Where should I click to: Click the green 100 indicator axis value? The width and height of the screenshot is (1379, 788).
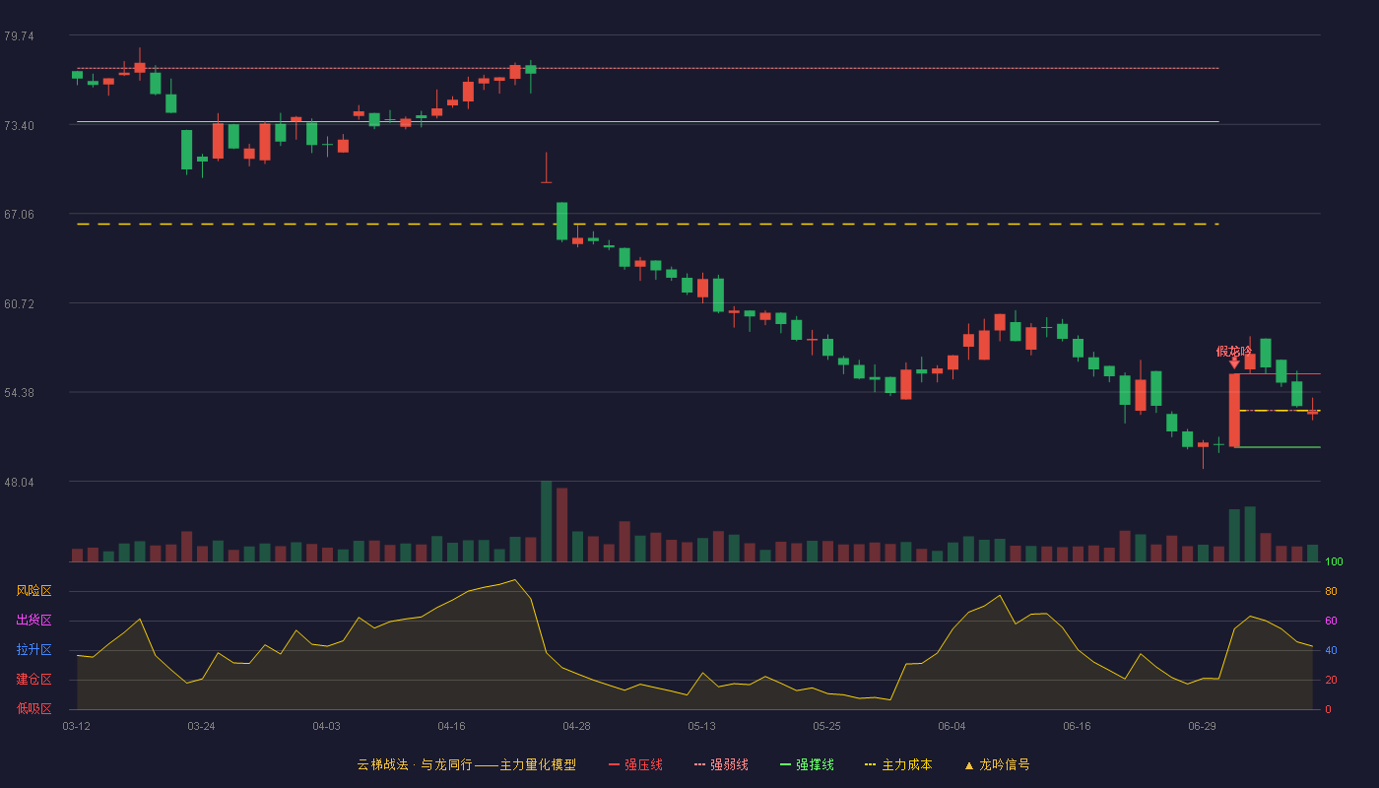(1334, 561)
